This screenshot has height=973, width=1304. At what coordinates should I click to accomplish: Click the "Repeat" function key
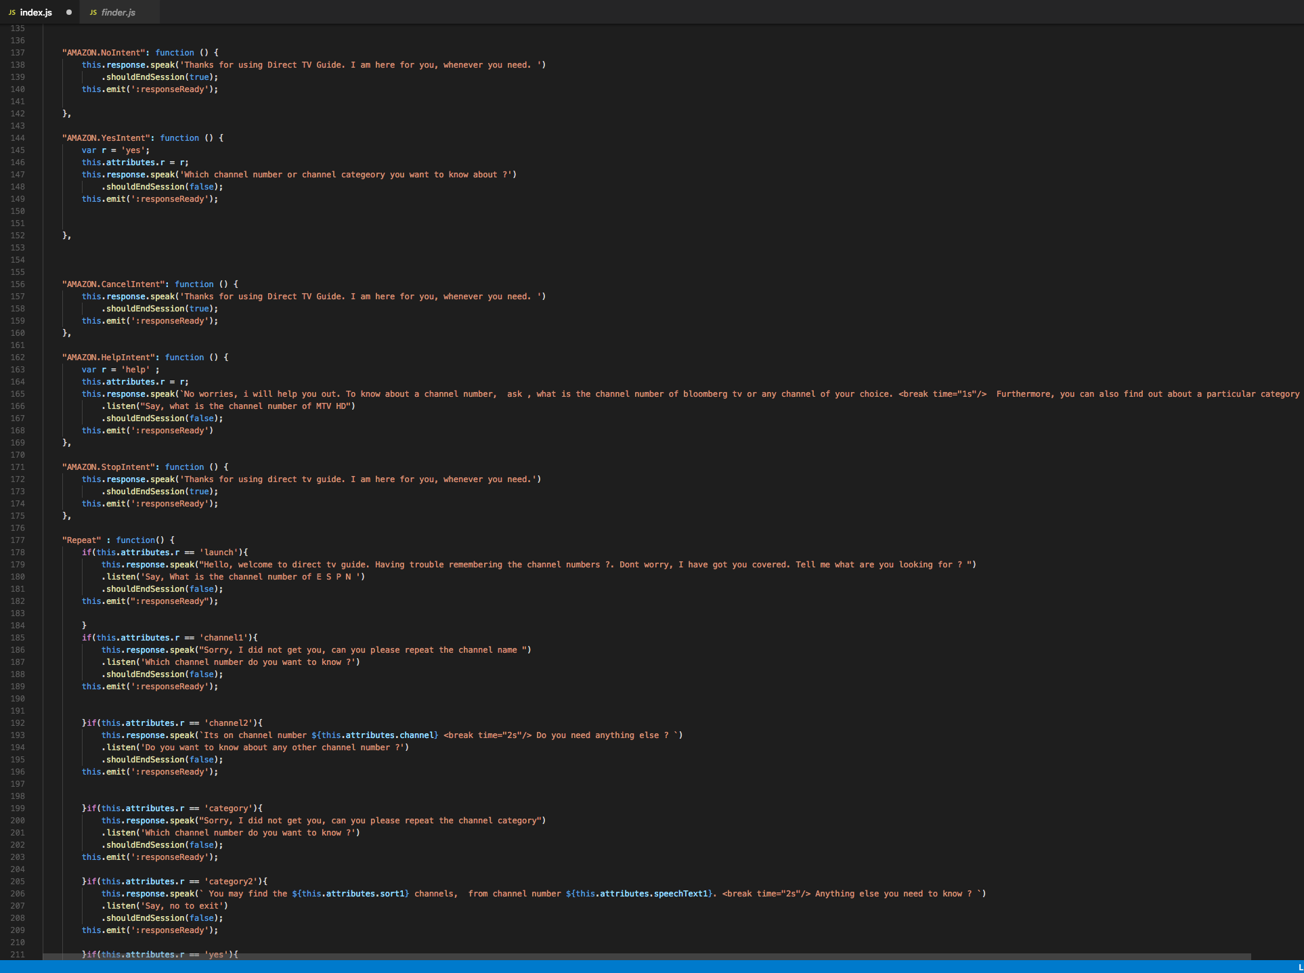pyautogui.click(x=81, y=540)
